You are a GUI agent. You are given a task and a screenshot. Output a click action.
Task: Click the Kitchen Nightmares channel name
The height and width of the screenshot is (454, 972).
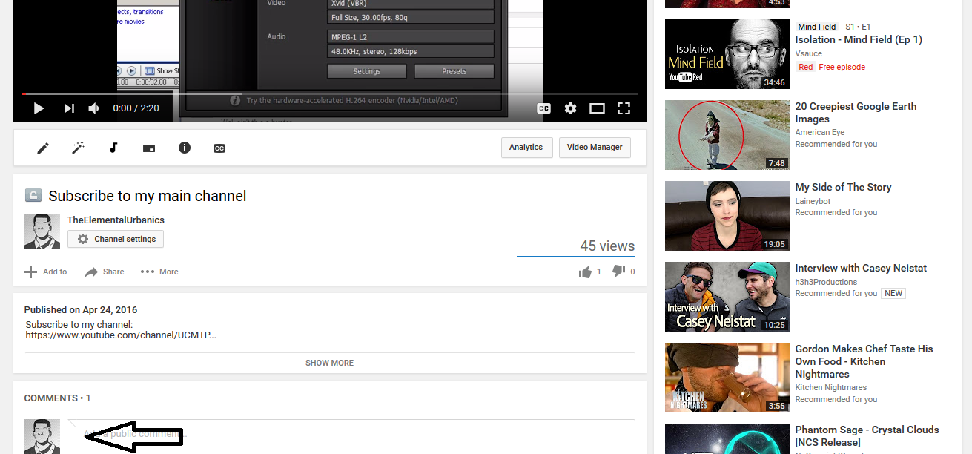(x=831, y=387)
